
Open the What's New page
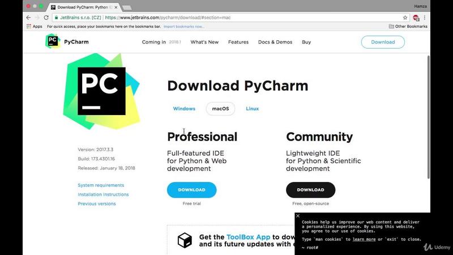coord(204,42)
